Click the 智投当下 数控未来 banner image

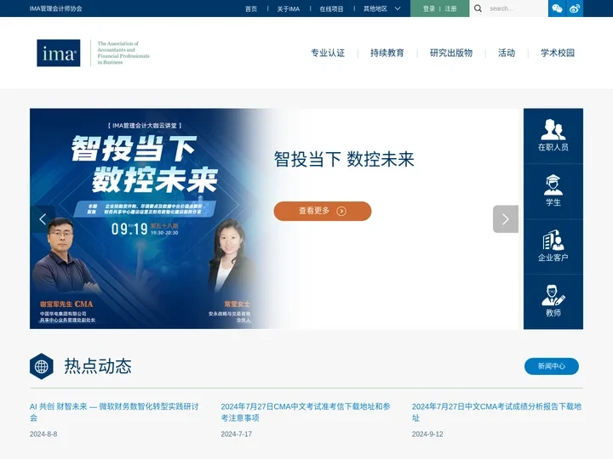tap(152, 218)
